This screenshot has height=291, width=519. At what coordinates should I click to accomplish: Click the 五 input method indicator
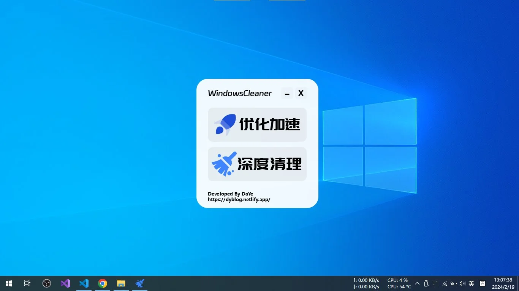[x=483, y=283]
